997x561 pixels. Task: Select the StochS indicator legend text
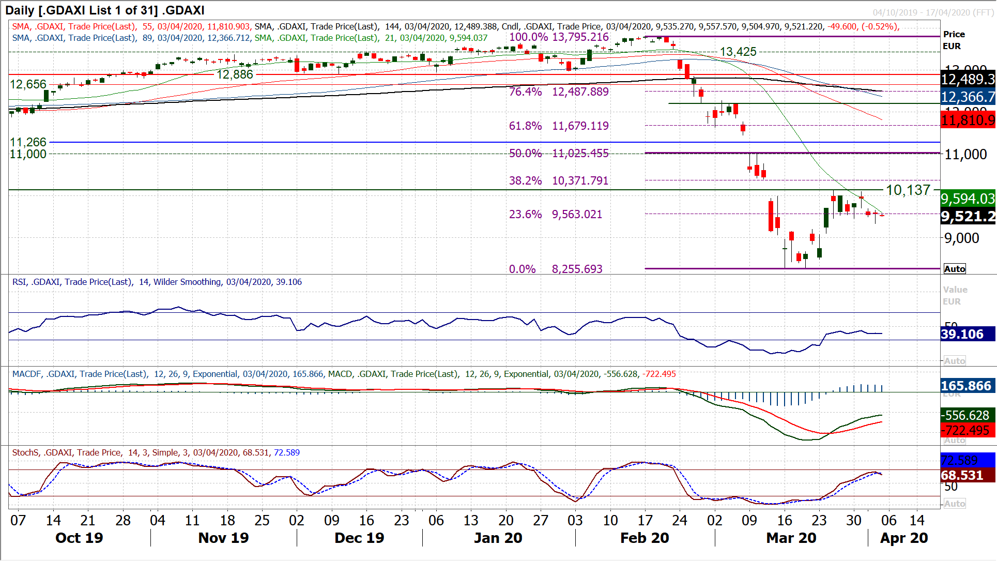click(156, 453)
